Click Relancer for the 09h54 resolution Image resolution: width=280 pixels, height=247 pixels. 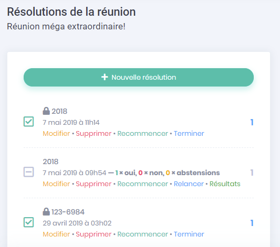(x=189, y=184)
